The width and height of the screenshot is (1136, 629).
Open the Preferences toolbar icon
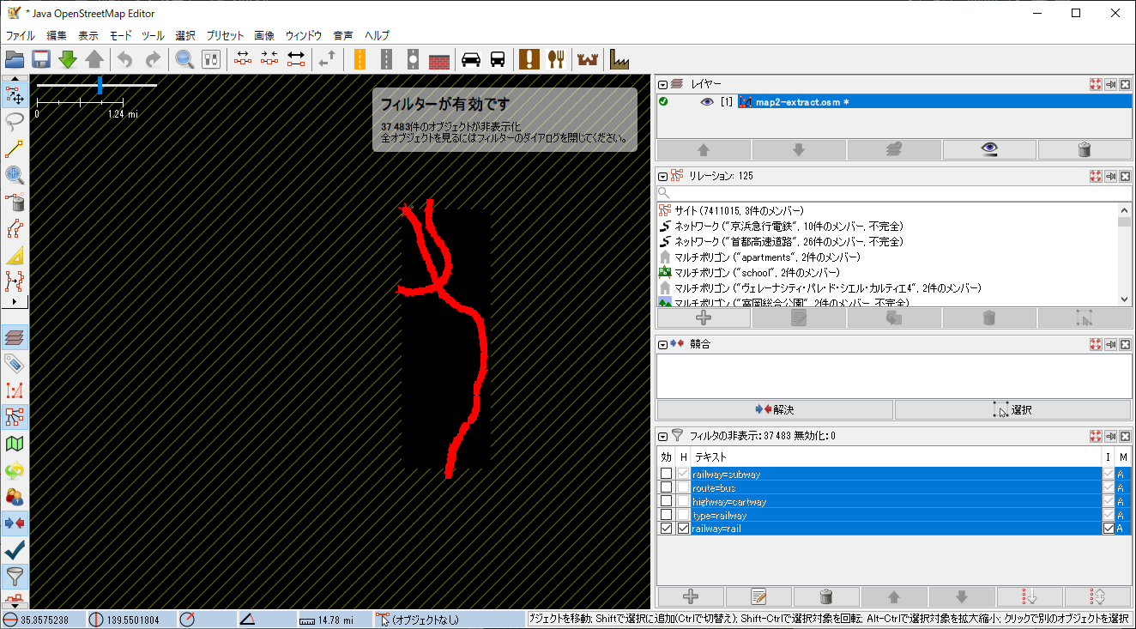[x=211, y=59]
